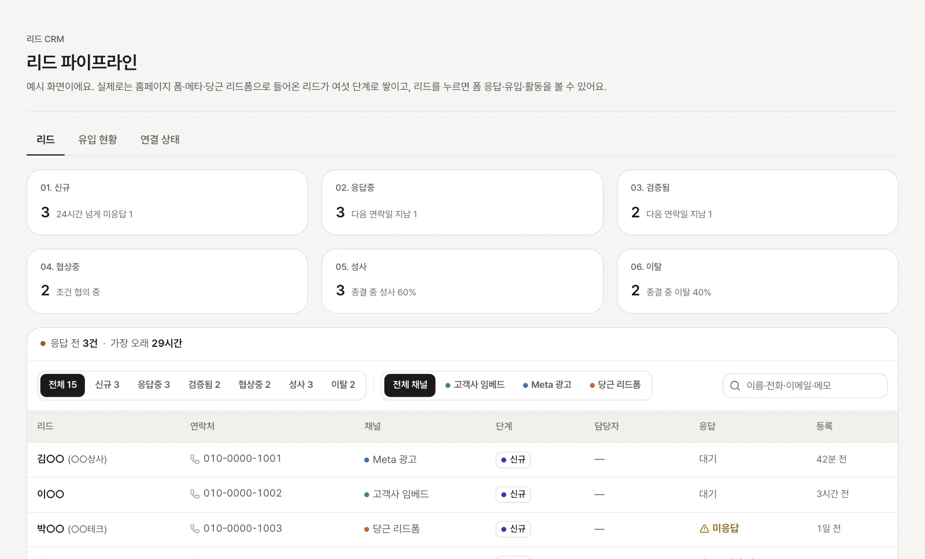Filter by Meta 광고 channel

pyautogui.click(x=547, y=385)
